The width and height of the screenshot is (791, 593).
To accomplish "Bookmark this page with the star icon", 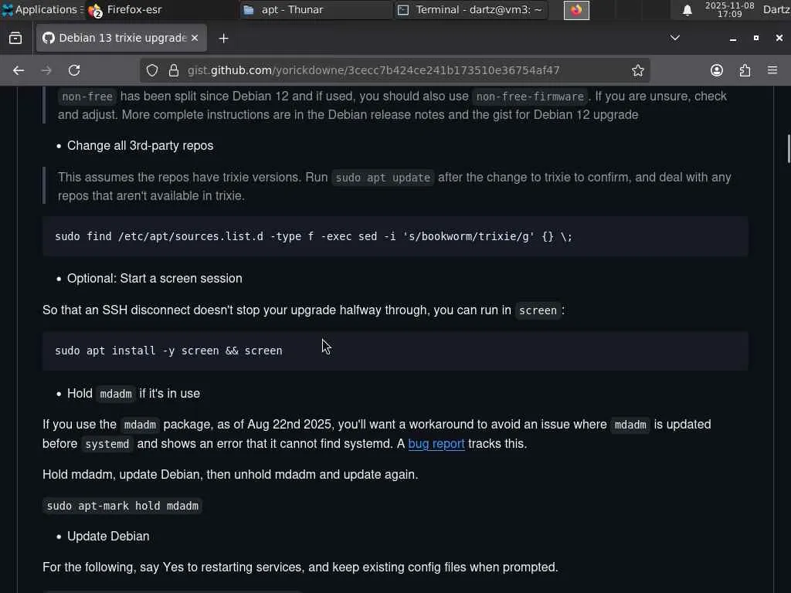I will click(637, 70).
